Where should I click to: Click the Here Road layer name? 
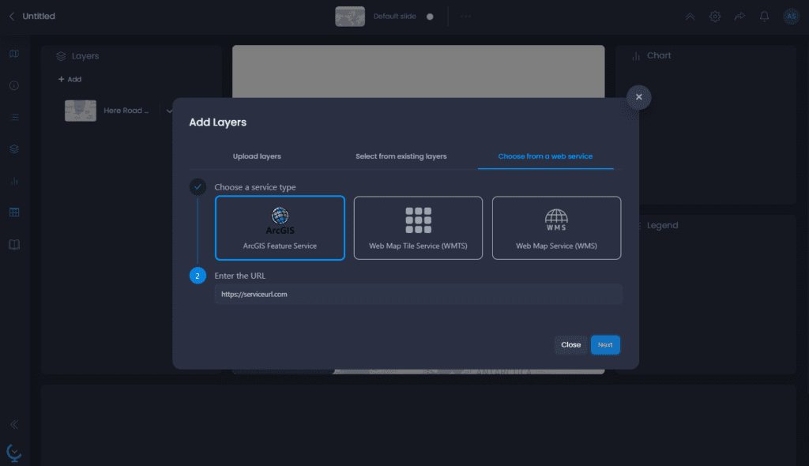pos(126,111)
